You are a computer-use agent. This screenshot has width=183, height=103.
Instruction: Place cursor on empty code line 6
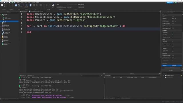pos(93,29)
